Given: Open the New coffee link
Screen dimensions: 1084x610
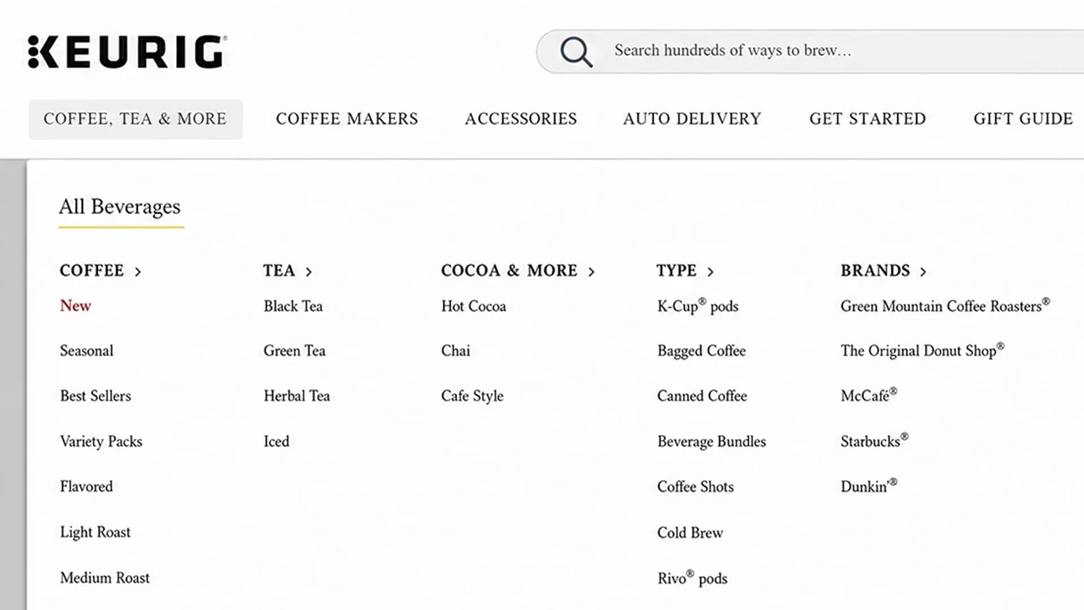Looking at the screenshot, I should pyautogui.click(x=76, y=306).
